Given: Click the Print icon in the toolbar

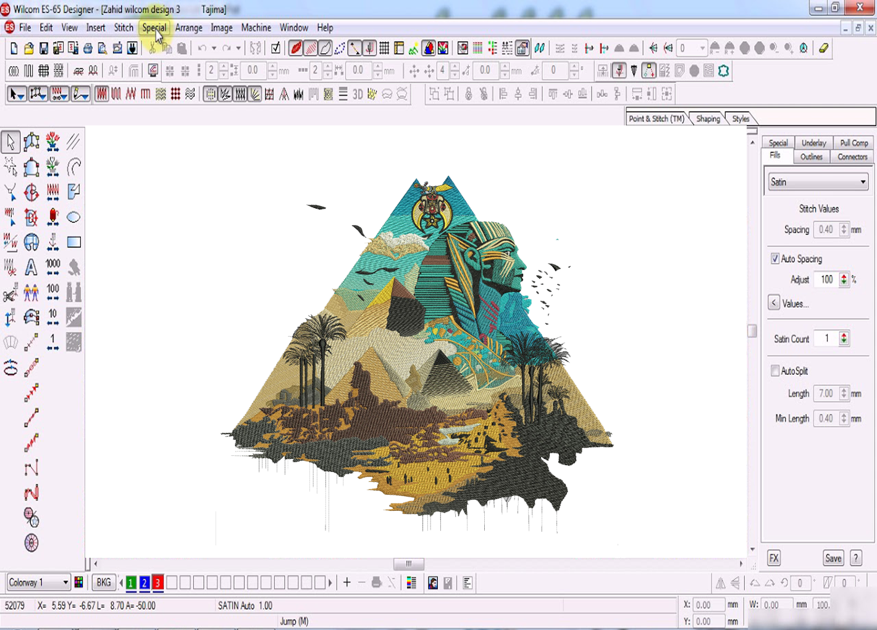Looking at the screenshot, I should (x=88, y=48).
